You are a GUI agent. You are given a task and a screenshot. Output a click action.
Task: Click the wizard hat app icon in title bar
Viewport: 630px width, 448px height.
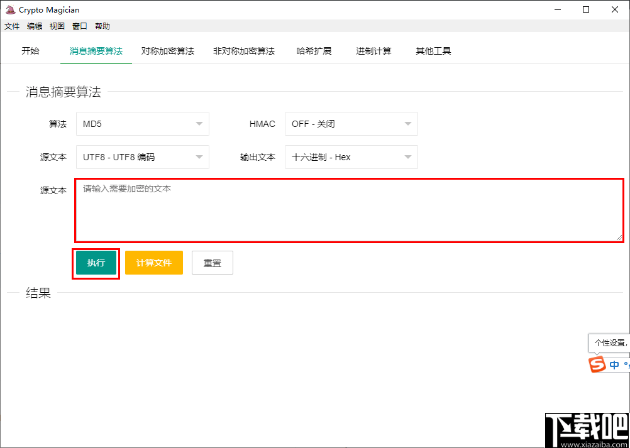(9, 9)
